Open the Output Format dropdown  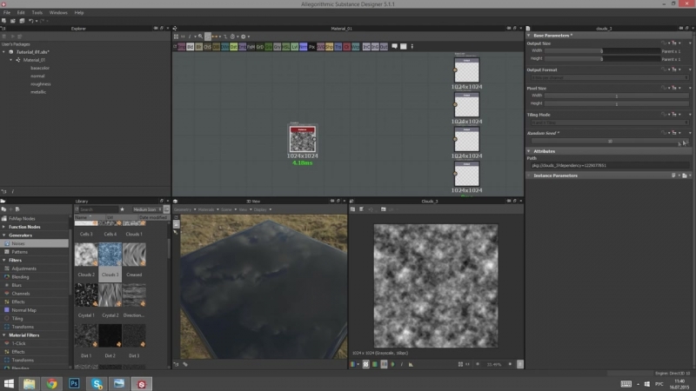point(608,77)
